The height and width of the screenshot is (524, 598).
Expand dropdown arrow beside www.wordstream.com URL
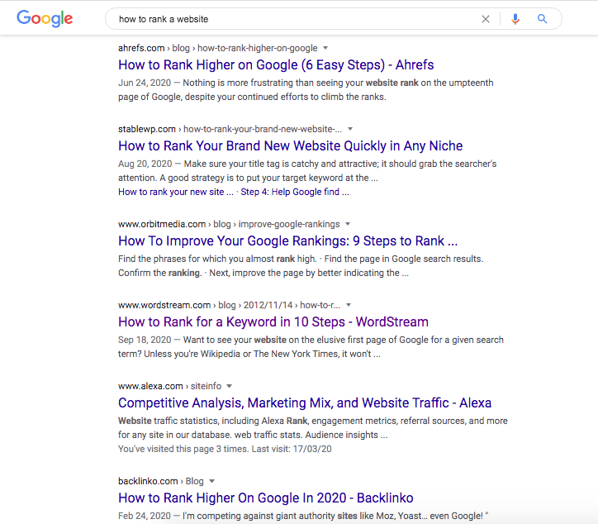pos(349,305)
